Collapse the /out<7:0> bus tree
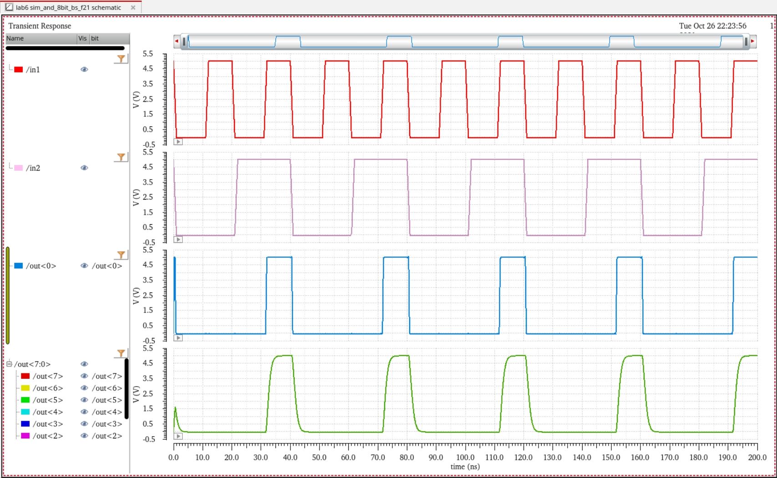The image size is (777, 478). click(x=9, y=364)
